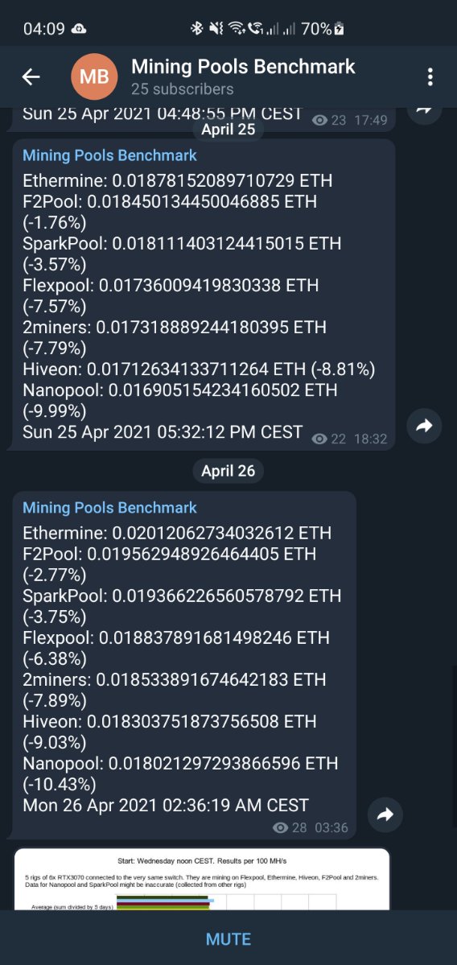
Task: Tap the April 25 date badge
Action: (x=228, y=130)
